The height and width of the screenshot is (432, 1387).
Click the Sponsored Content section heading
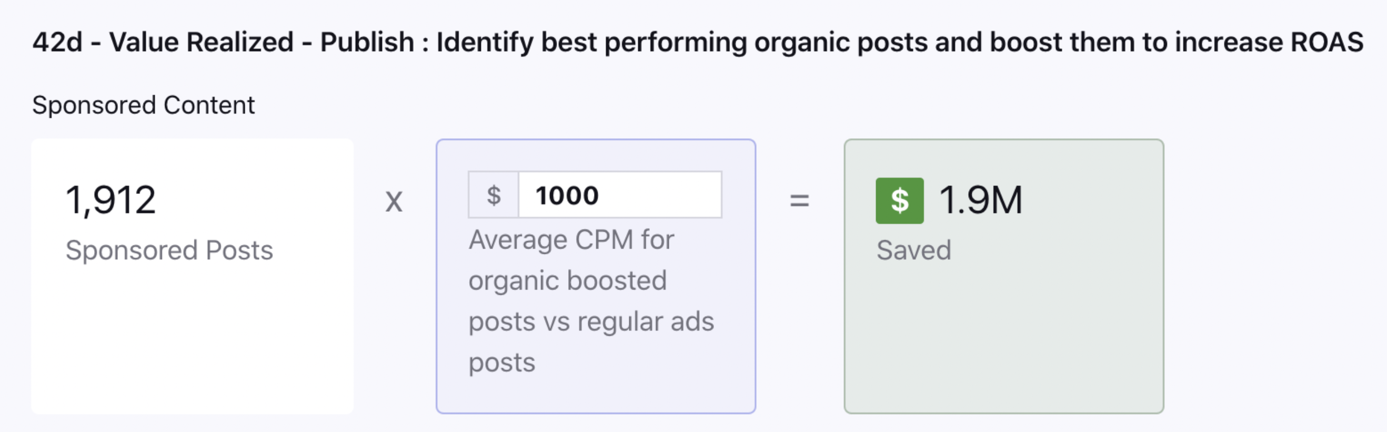(143, 105)
